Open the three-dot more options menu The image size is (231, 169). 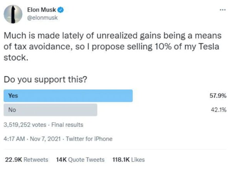[x=221, y=10]
